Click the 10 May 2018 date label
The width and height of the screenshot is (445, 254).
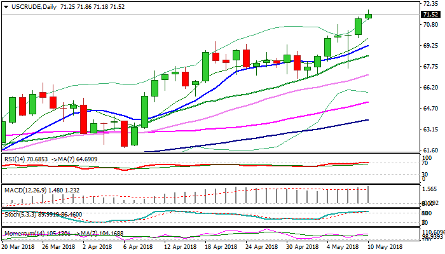[x=387, y=246]
